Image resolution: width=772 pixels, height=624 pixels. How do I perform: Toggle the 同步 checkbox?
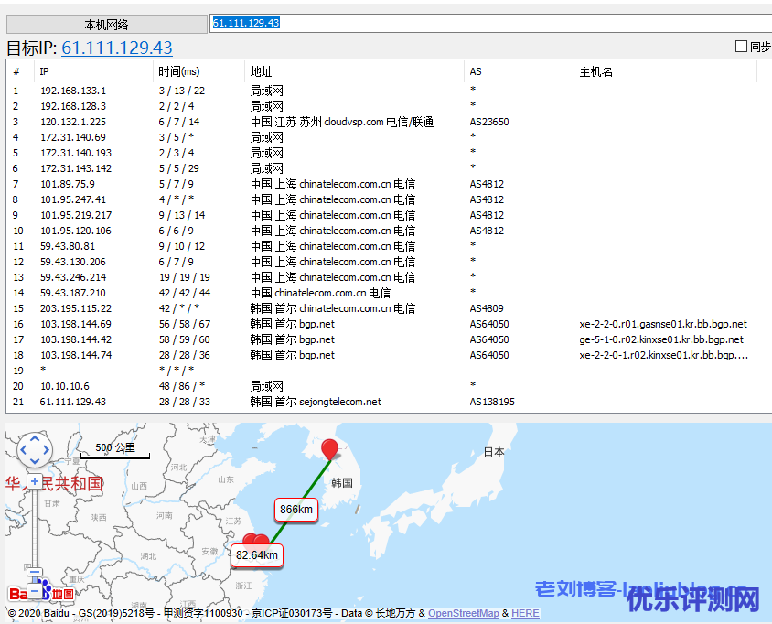click(742, 47)
